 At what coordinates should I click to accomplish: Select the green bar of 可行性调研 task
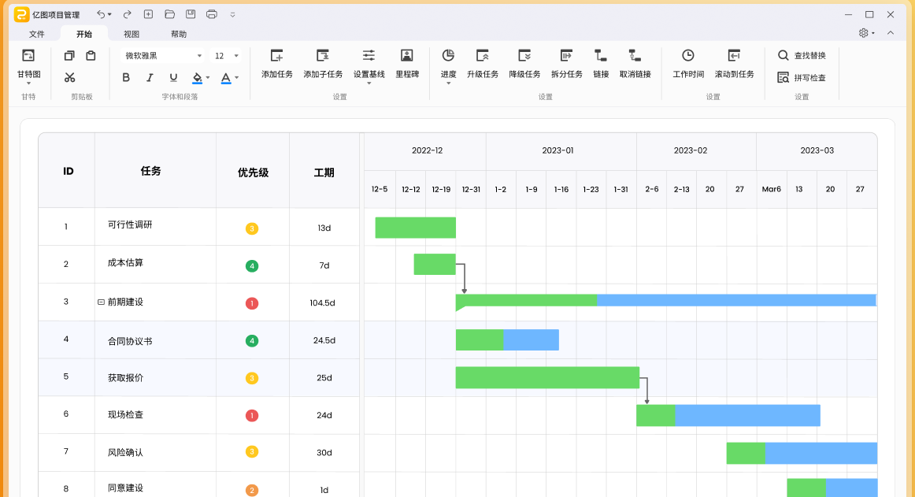click(415, 227)
